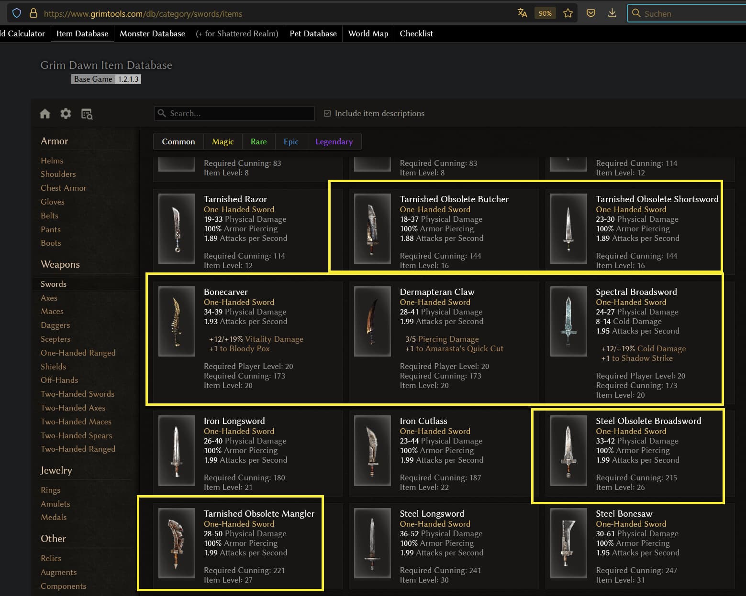Image resolution: width=746 pixels, height=596 pixels.
Task: Open the Two-Handed Spears category
Action: [76, 435]
